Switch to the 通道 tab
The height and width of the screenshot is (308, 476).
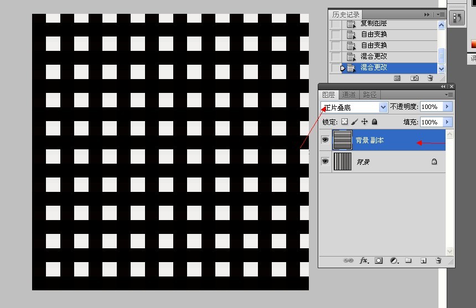[x=349, y=95]
